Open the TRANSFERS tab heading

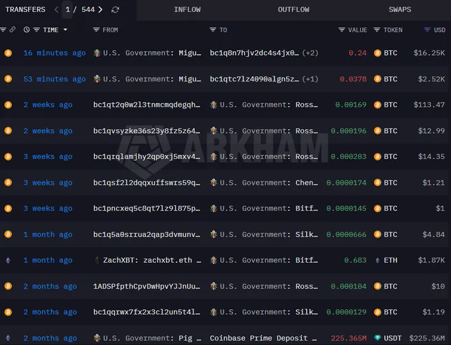25,9
